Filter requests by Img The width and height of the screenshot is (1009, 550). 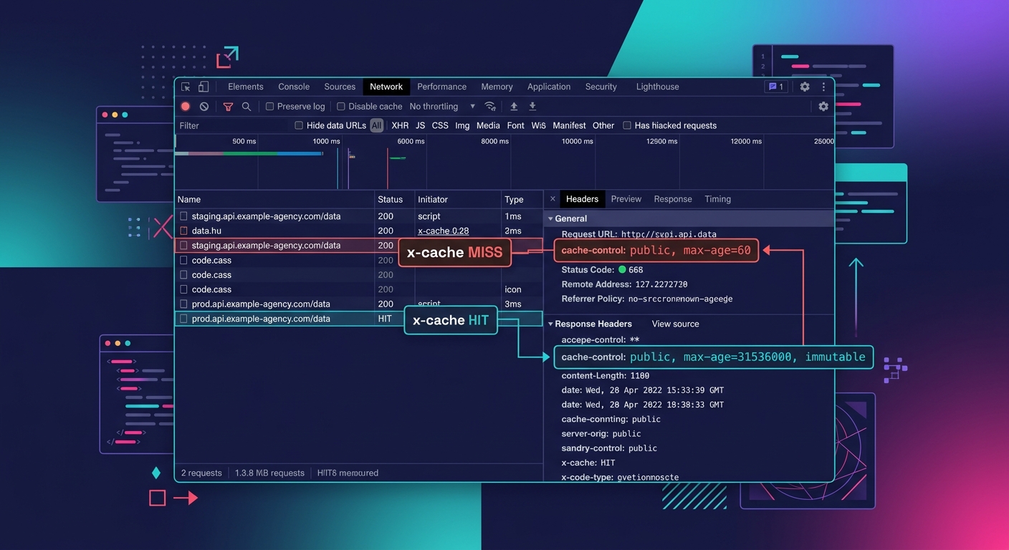tap(462, 125)
